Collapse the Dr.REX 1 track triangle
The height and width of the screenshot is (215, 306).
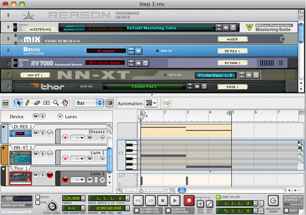point(4,127)
